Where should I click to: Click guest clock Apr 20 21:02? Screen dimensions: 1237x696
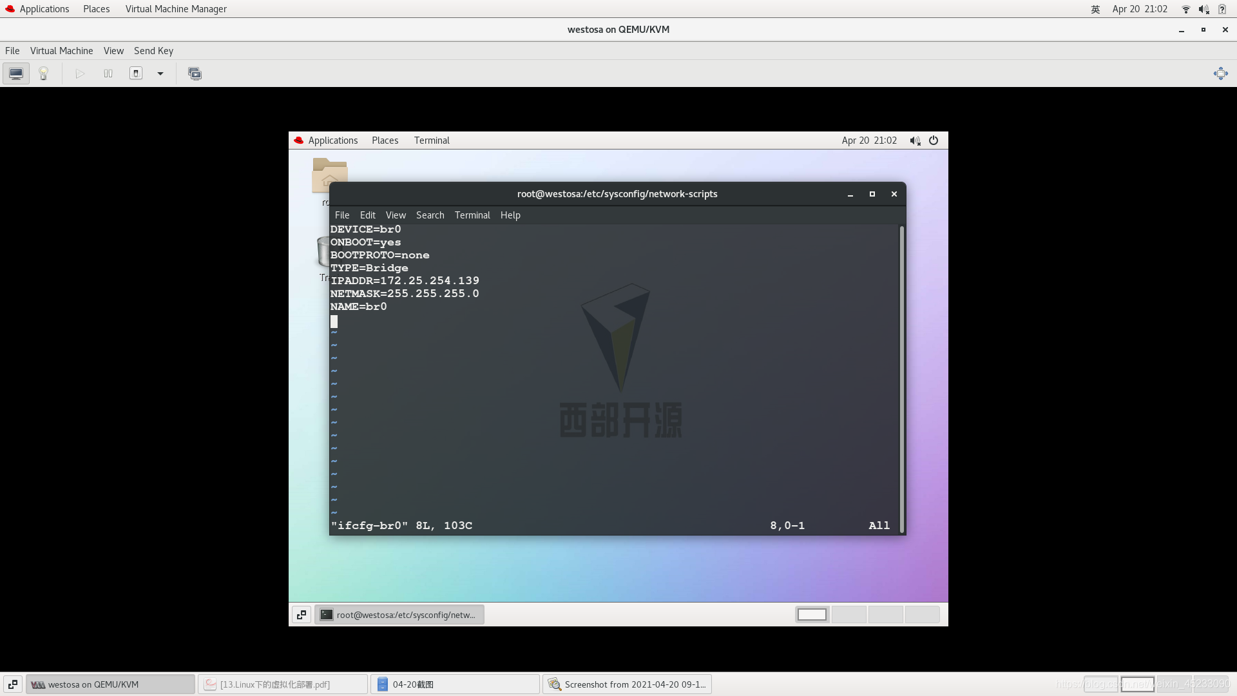(x=869, y=140)
